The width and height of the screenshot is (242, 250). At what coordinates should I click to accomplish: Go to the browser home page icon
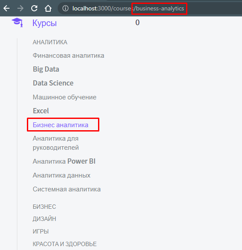coord(48,8)
